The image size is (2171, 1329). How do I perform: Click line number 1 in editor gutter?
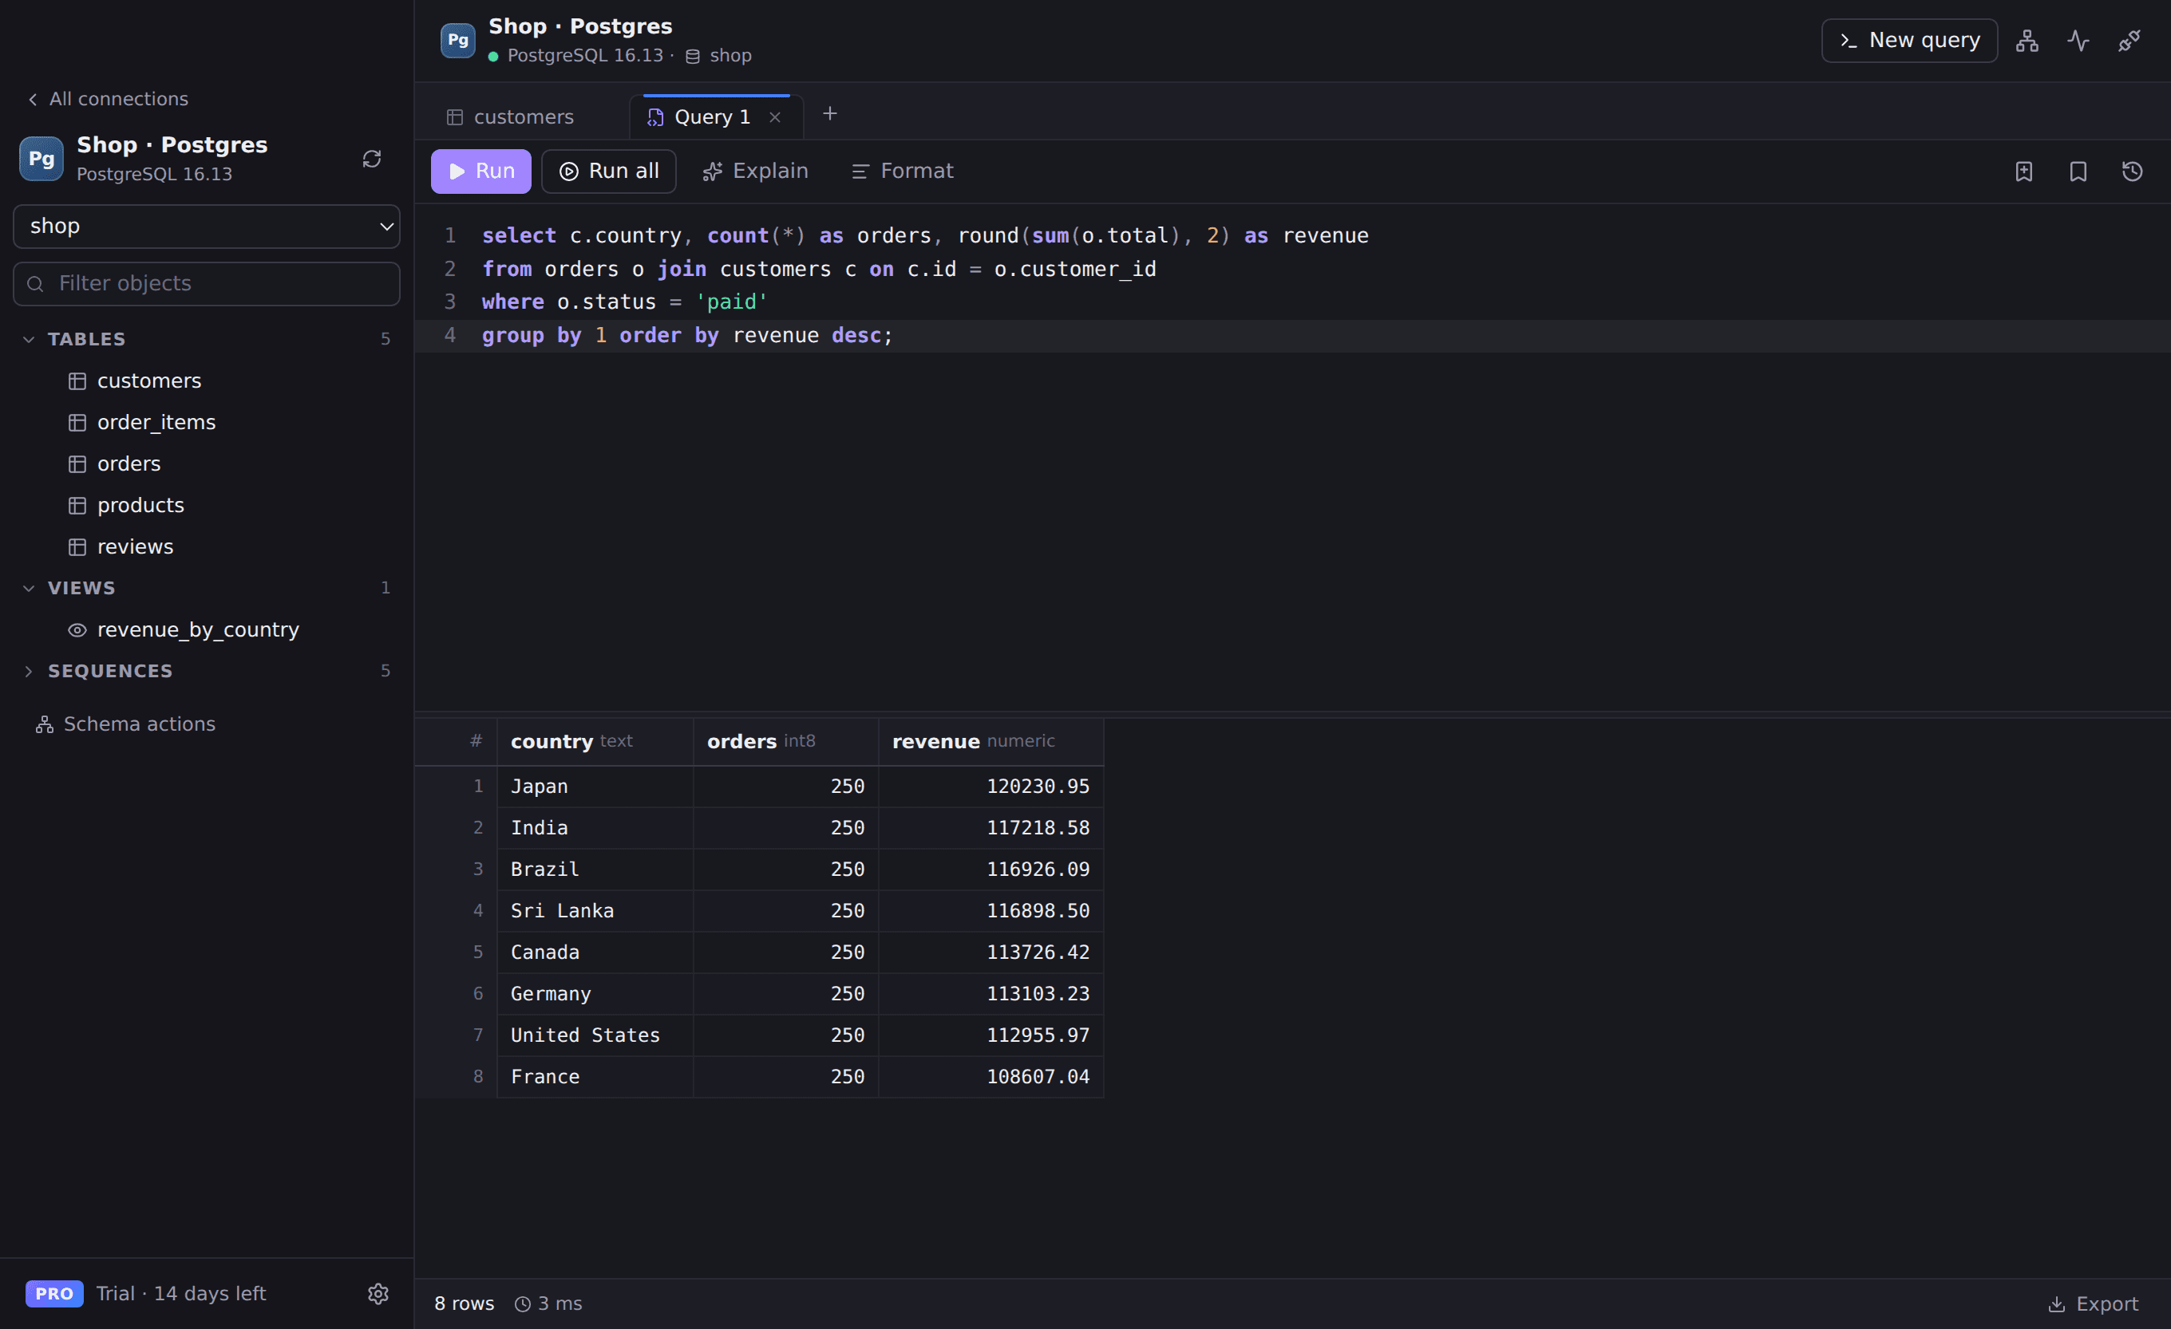pyautogui.click(x=449, y=236)
